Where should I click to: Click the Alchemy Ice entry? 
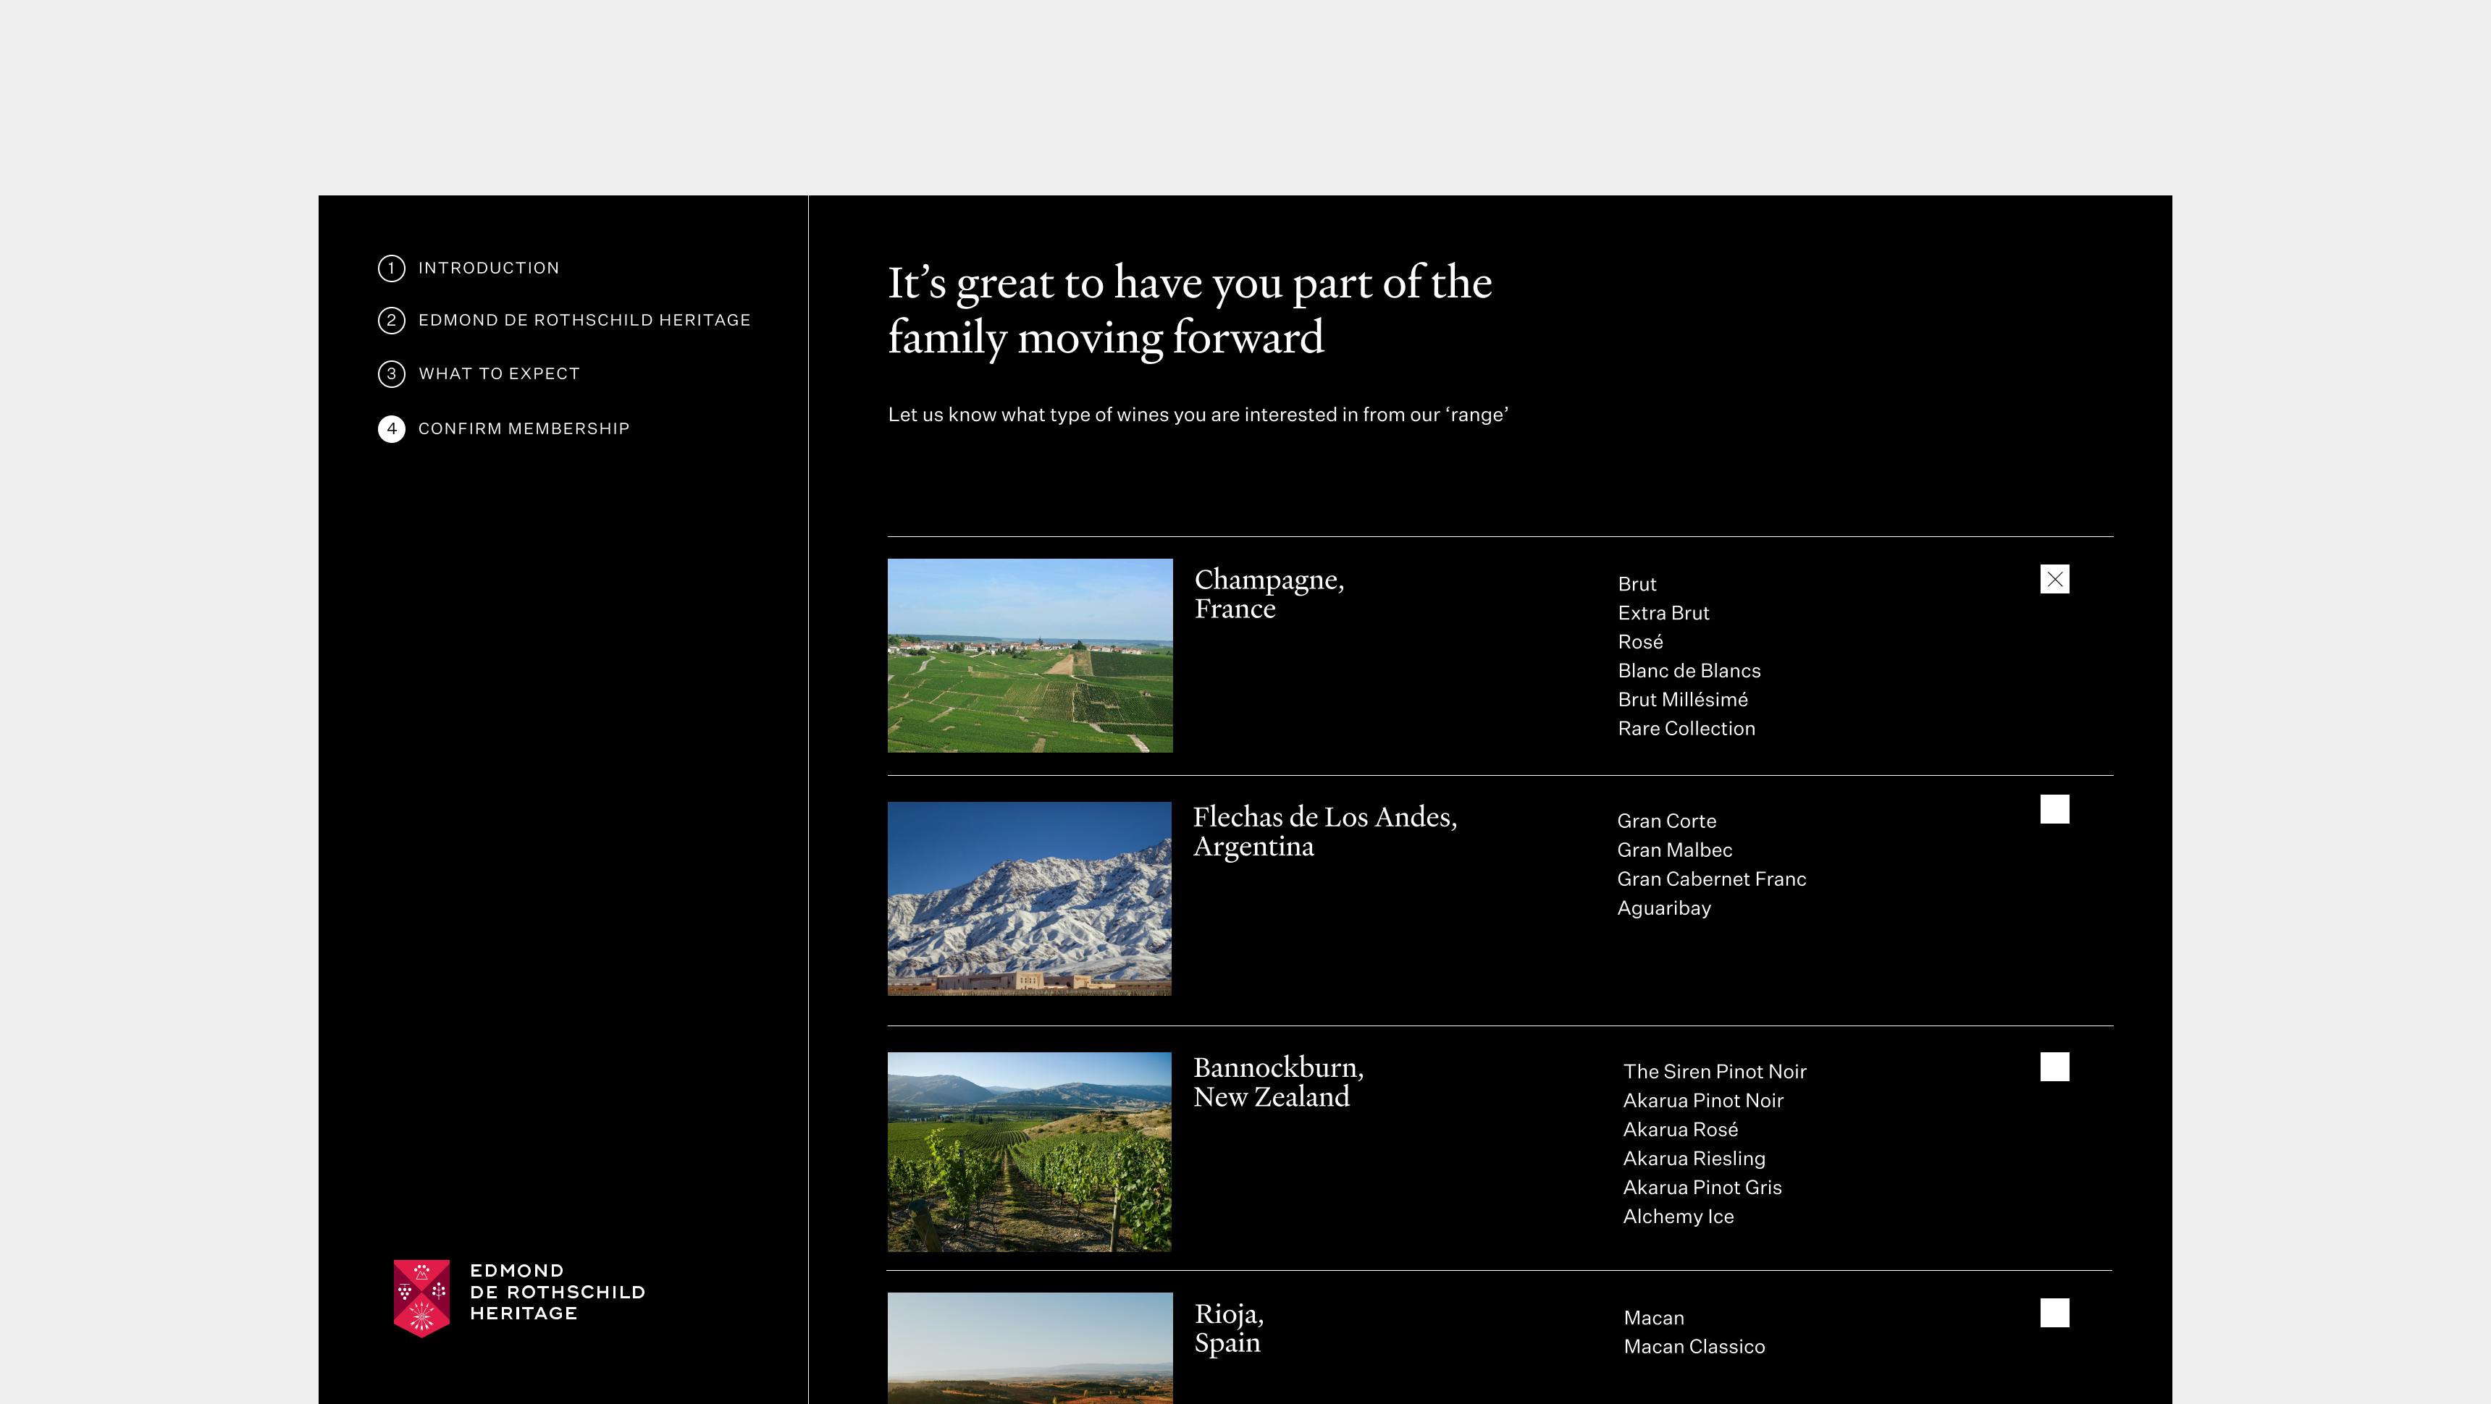coord(1679,1216)
